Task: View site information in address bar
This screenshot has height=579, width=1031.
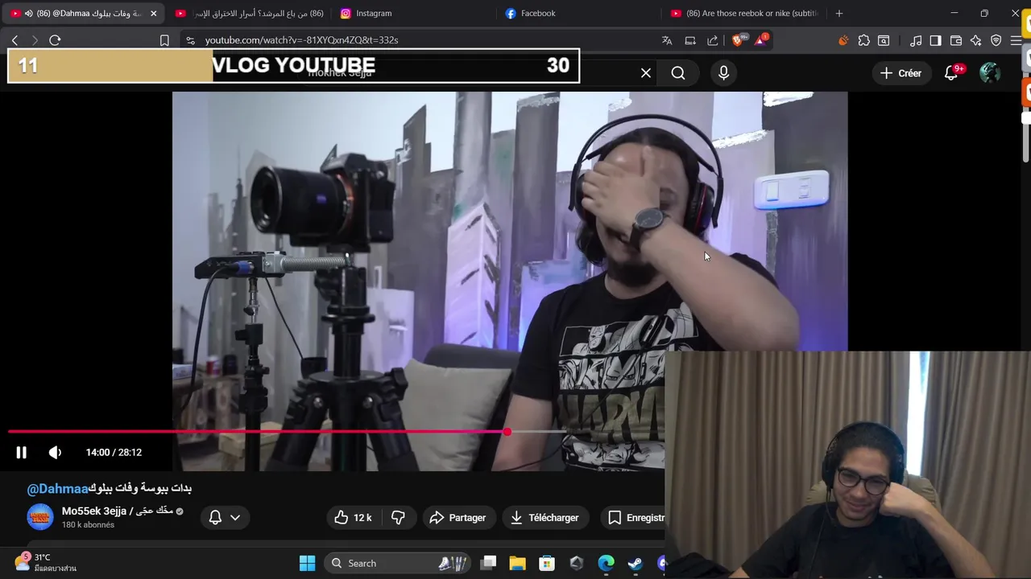Action: (189, 40)
